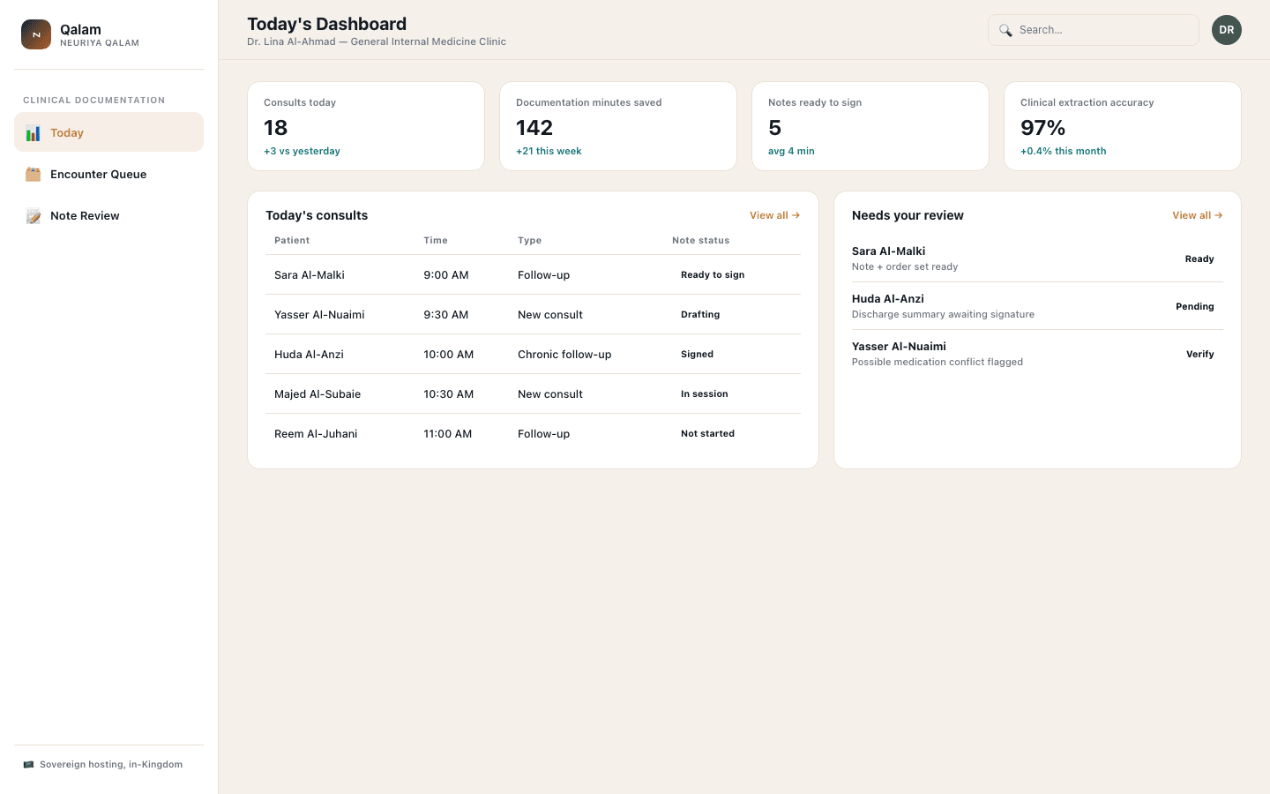Click the Sovereign hosting flag icon
The height and width of the screenshot is (794, 1270).
[28, 765]
